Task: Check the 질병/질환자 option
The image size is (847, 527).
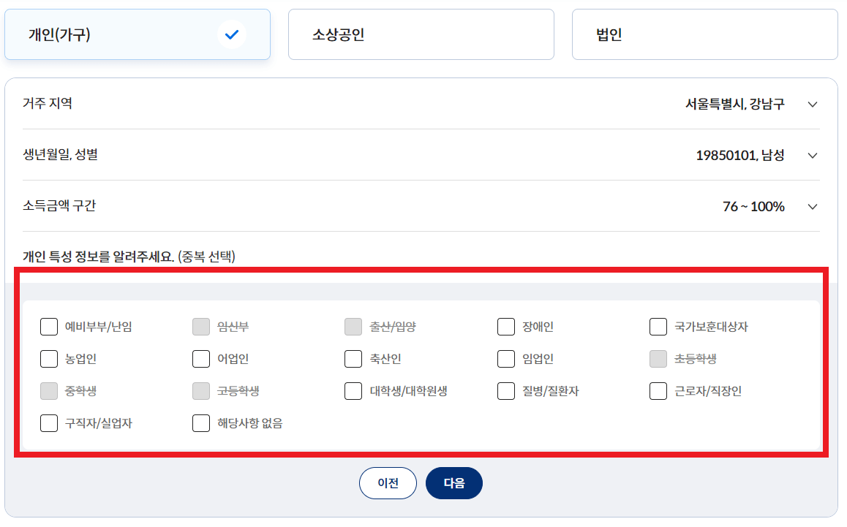Action: pyautogui.click(x=506, y=390)
